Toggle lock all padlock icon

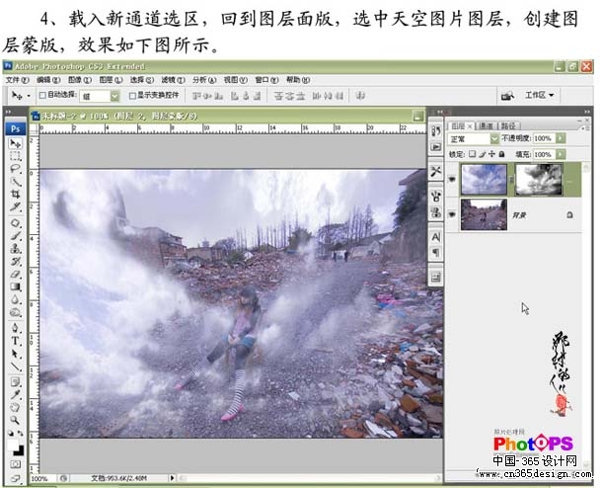coord(501,154)
